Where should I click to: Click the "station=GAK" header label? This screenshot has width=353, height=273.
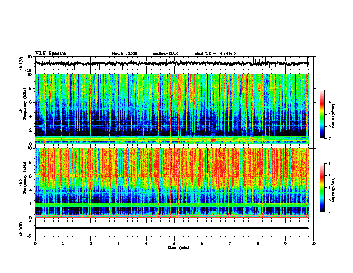point(166,54)
